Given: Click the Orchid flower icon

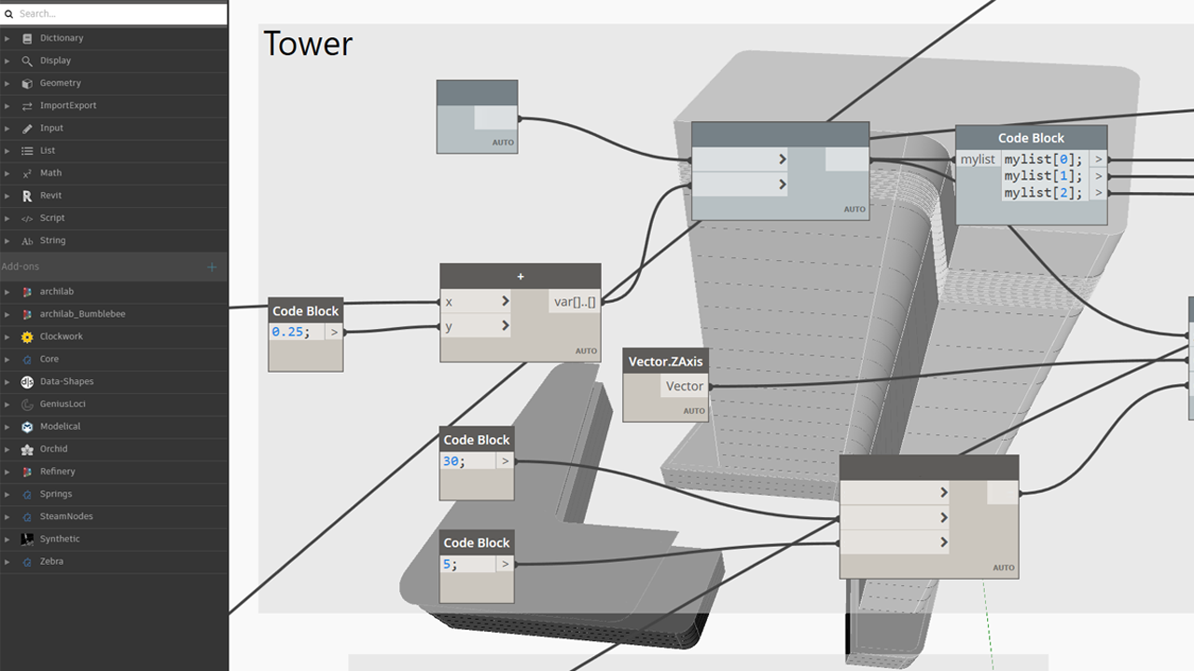Looking at the screenshot, I should [x=27, y=449].
